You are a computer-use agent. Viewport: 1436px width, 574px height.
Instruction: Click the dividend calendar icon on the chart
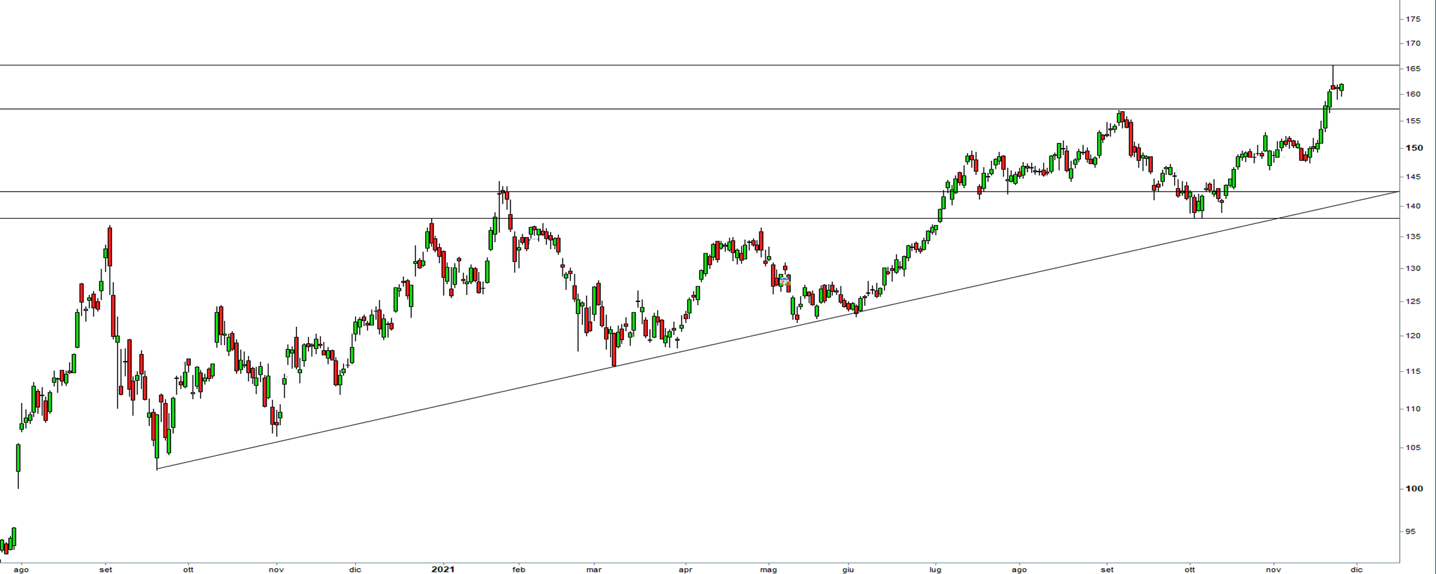pyautogui.click(x=785, y=281)
